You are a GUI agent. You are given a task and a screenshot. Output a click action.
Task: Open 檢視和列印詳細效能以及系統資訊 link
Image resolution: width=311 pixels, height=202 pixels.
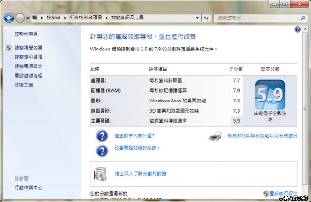262,136
